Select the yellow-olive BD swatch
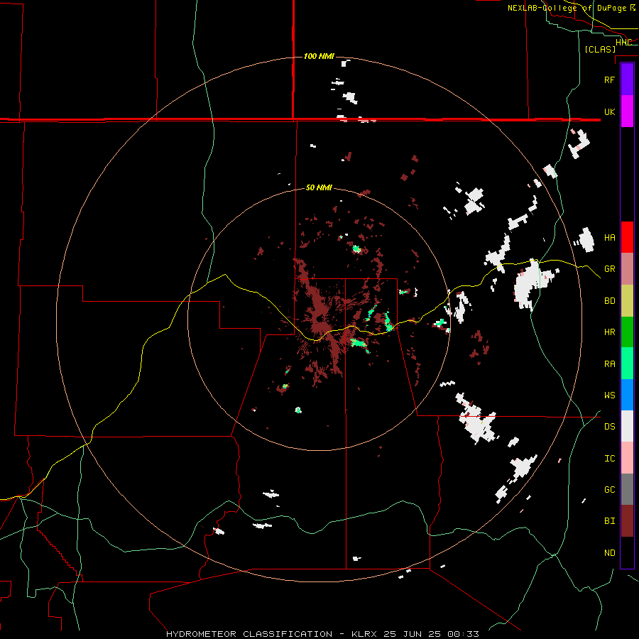The image size is (639, 639). pyautogui.click(x=627, y=301)
